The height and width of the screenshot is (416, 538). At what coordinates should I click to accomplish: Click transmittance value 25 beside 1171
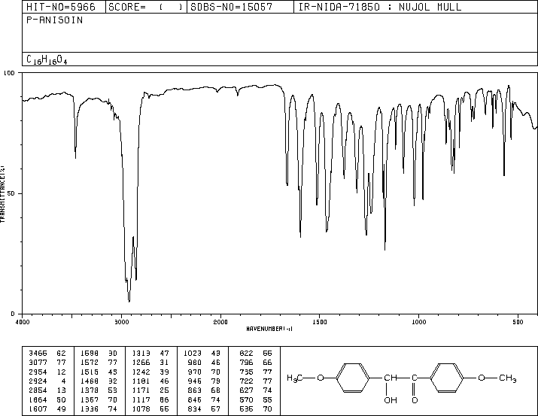(164, 390)
